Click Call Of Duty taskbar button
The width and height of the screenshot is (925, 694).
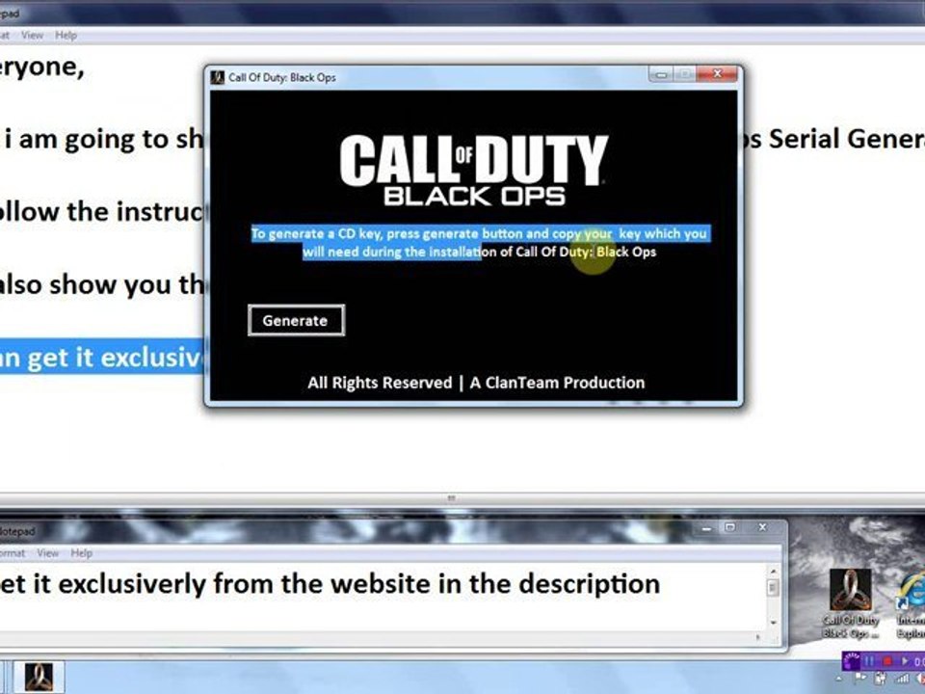pos(39,677)
